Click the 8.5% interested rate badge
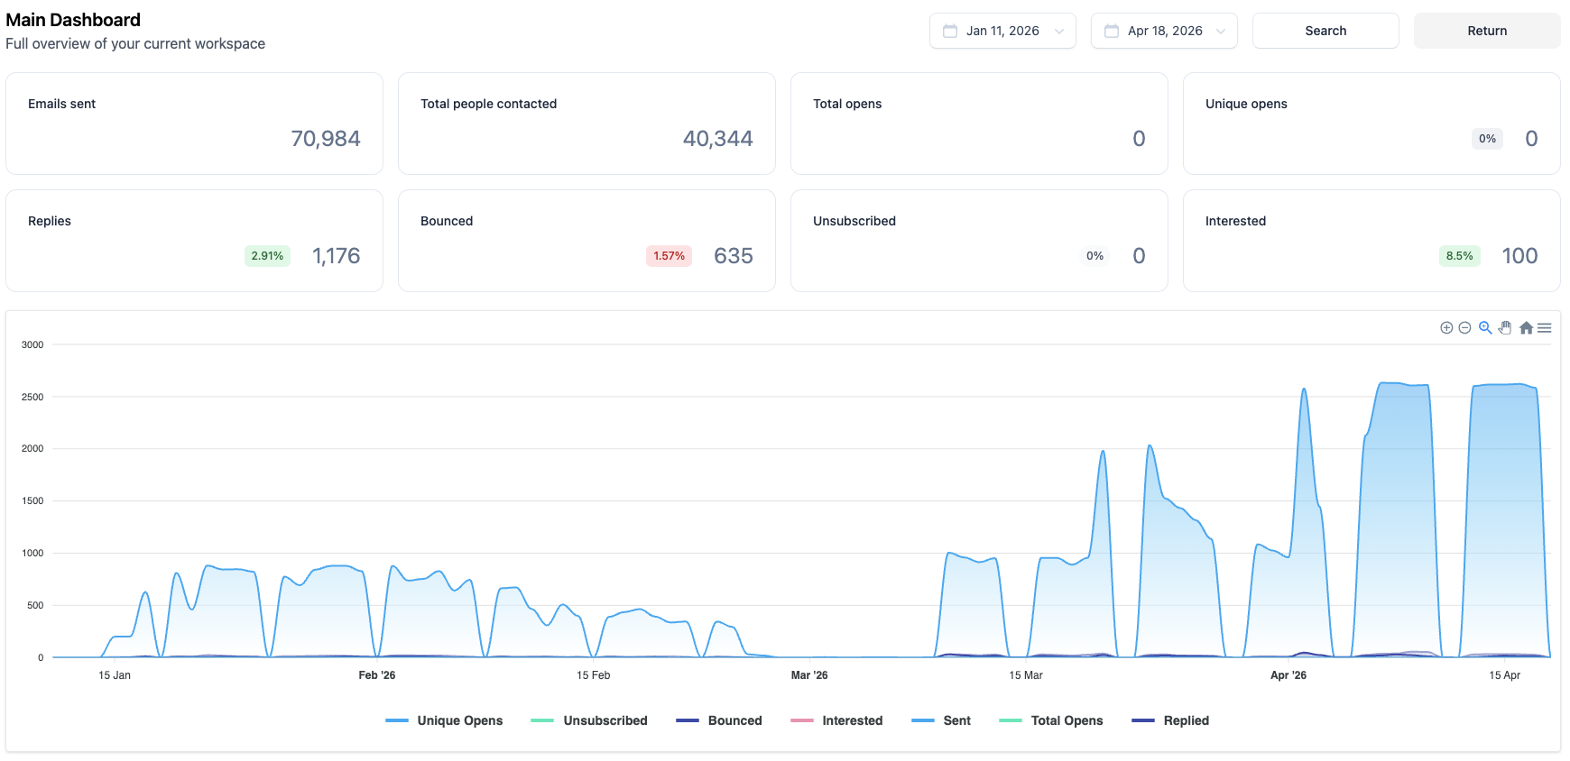The height and width of the screenshot is (761, 1570). [1460, 256]
